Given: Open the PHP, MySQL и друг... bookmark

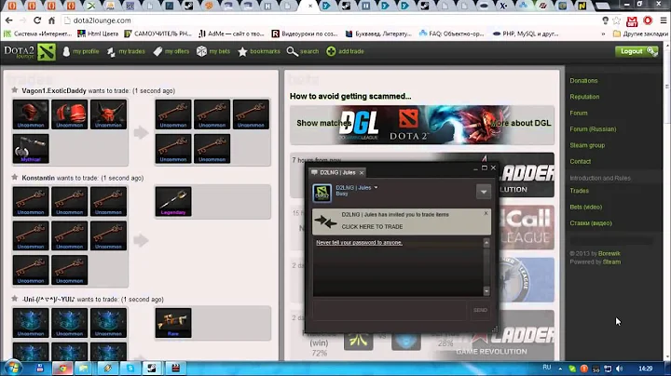Looking at the screenshot, I should (526, 34).
